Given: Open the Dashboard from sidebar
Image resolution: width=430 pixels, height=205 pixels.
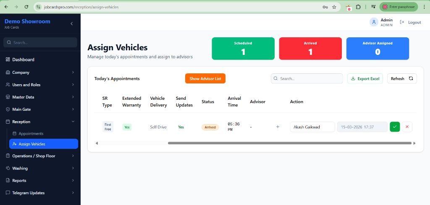Looking at the screenshot, I should click(23, 60).
